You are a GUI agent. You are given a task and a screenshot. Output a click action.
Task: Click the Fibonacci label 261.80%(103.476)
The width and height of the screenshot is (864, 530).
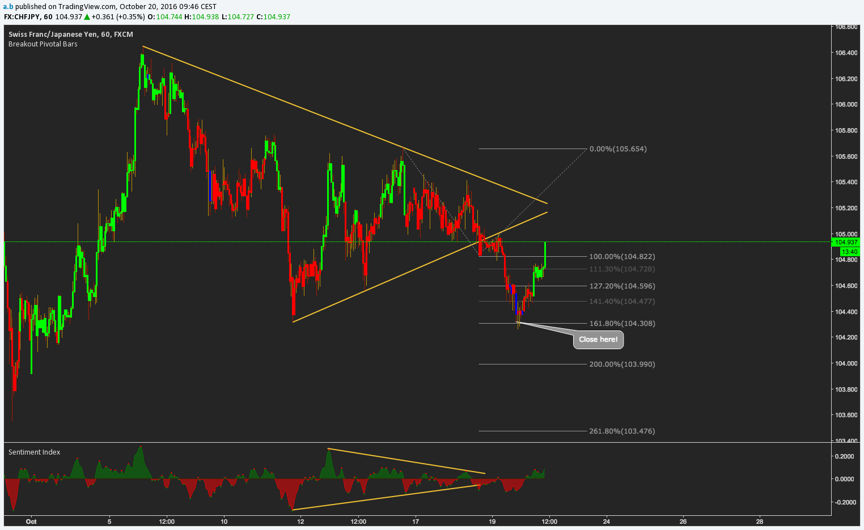[622, 431]
